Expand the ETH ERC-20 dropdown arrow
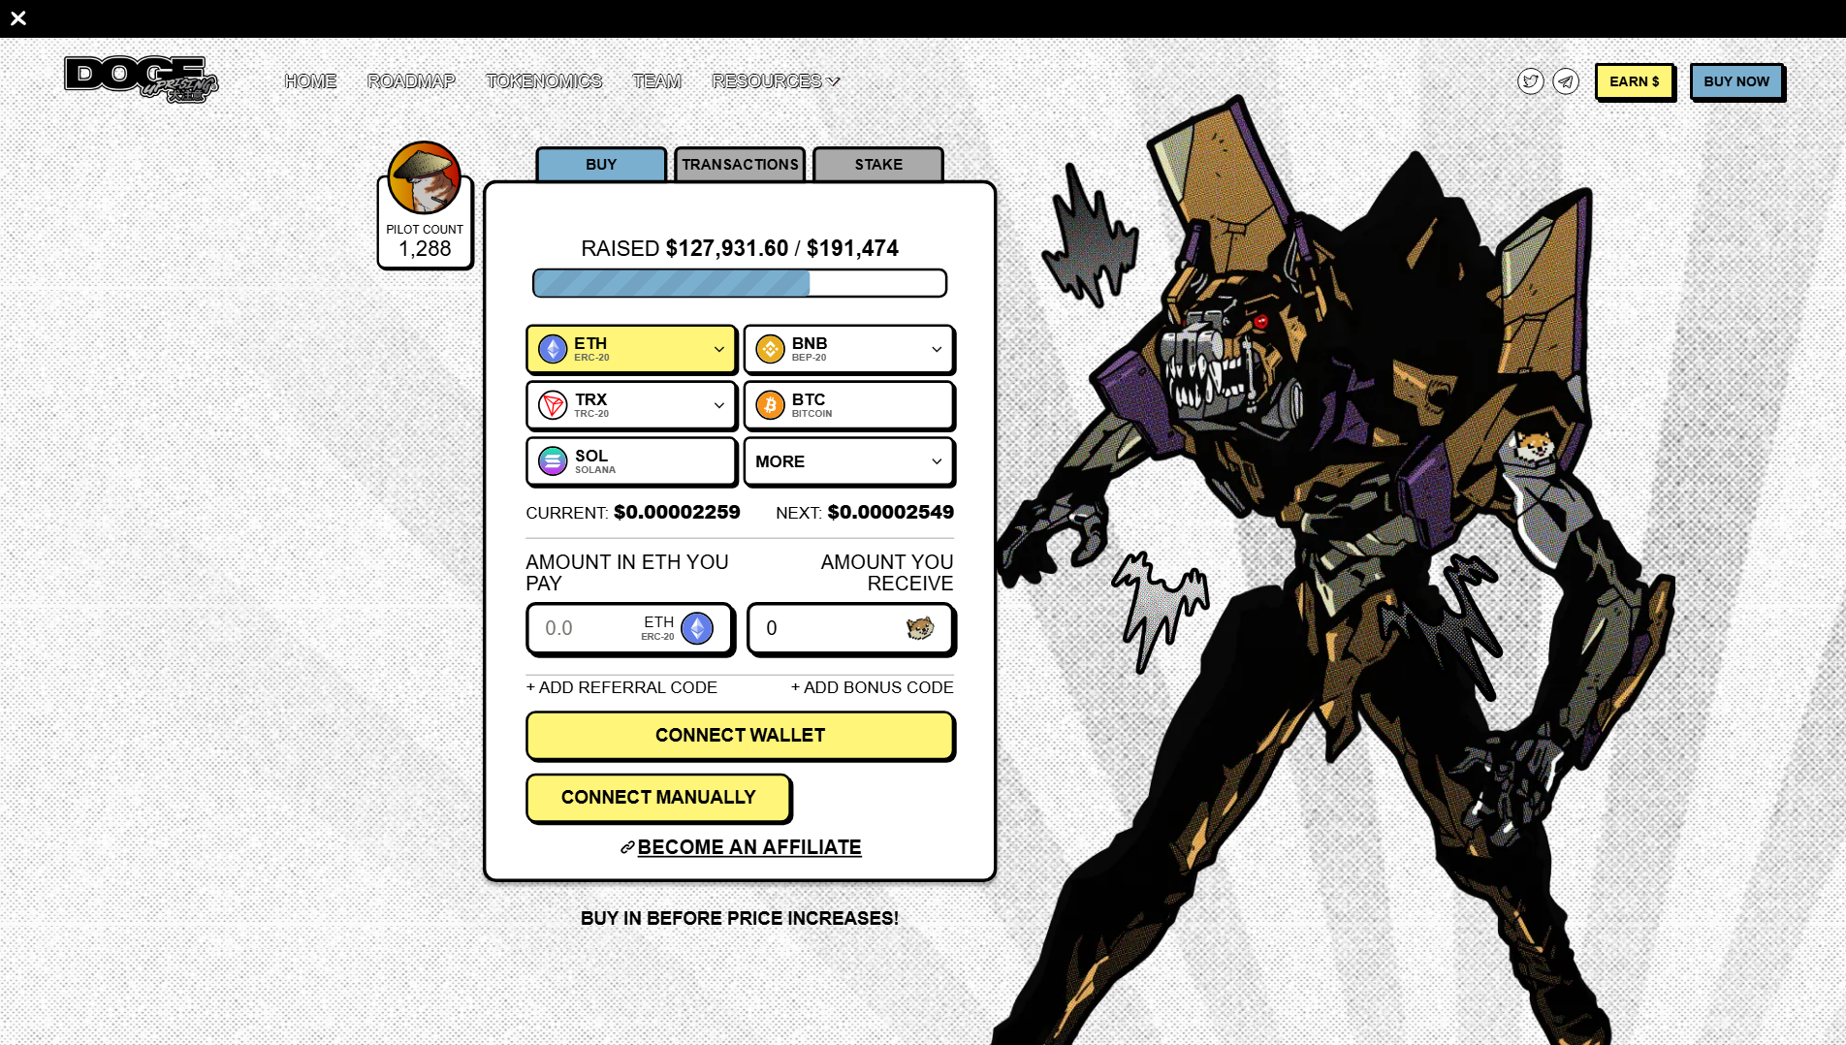The height and width of the screenshot is (1045, 1846). click(x=718, y=349)
